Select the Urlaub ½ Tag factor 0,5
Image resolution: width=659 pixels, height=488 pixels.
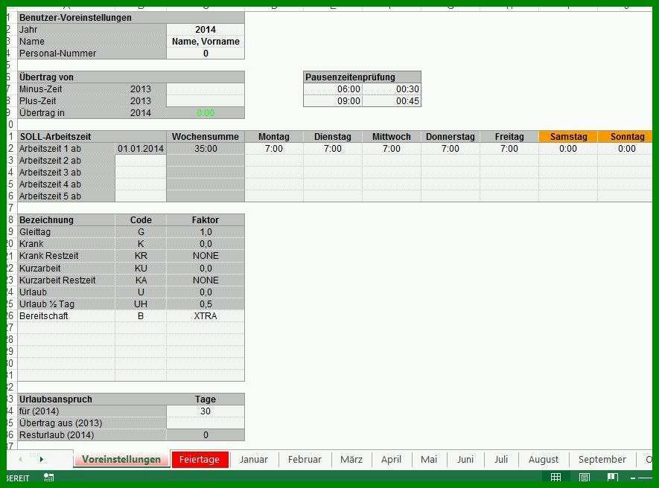(206, 304)
